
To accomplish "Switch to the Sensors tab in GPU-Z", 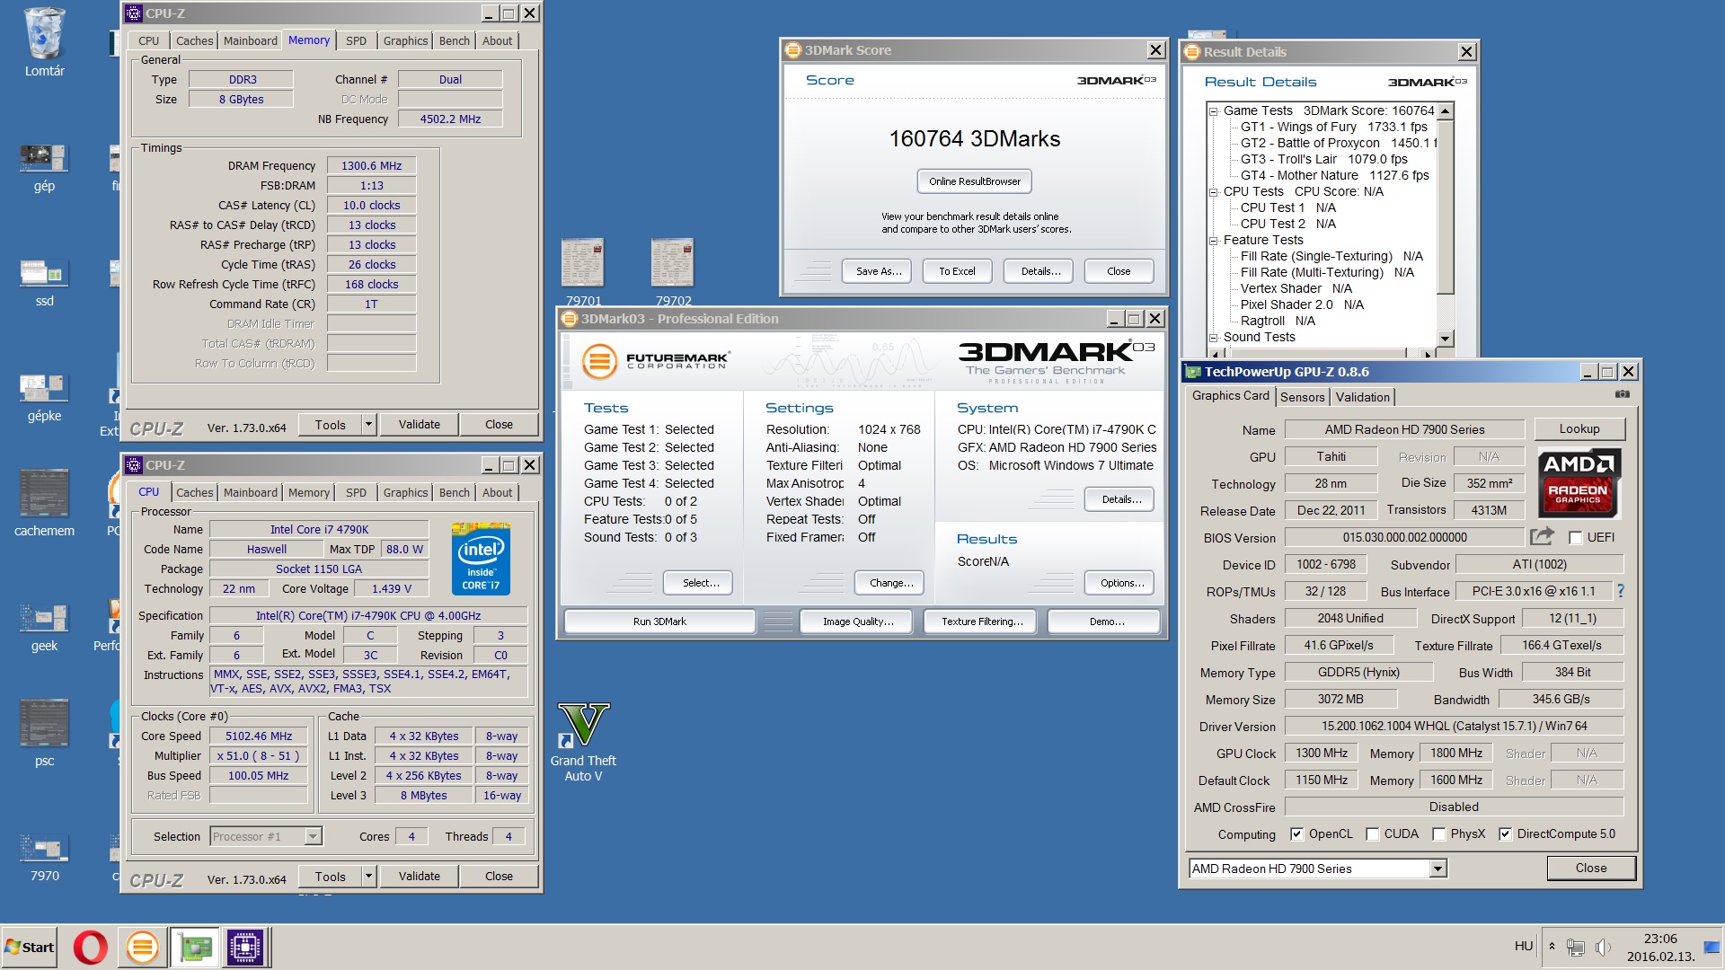I will [1302, 397].
